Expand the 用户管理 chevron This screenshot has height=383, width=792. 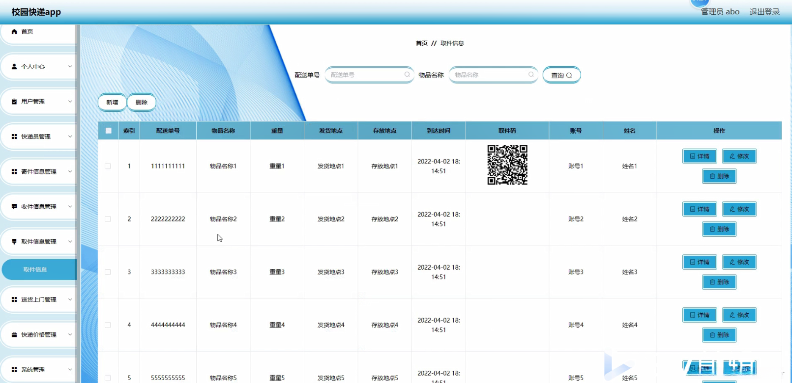tap(70, 102)
